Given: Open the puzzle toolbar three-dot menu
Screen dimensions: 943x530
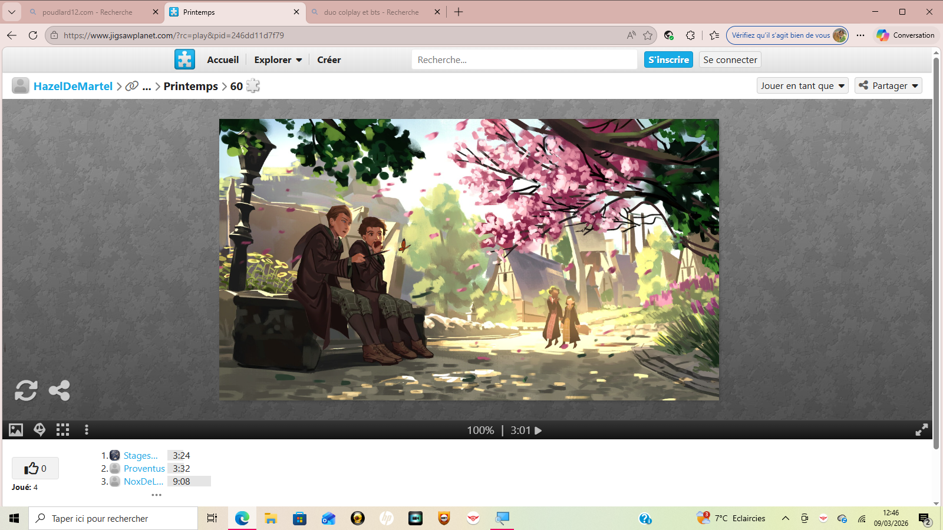Looking at the screenshot, I should click(87, 430).
